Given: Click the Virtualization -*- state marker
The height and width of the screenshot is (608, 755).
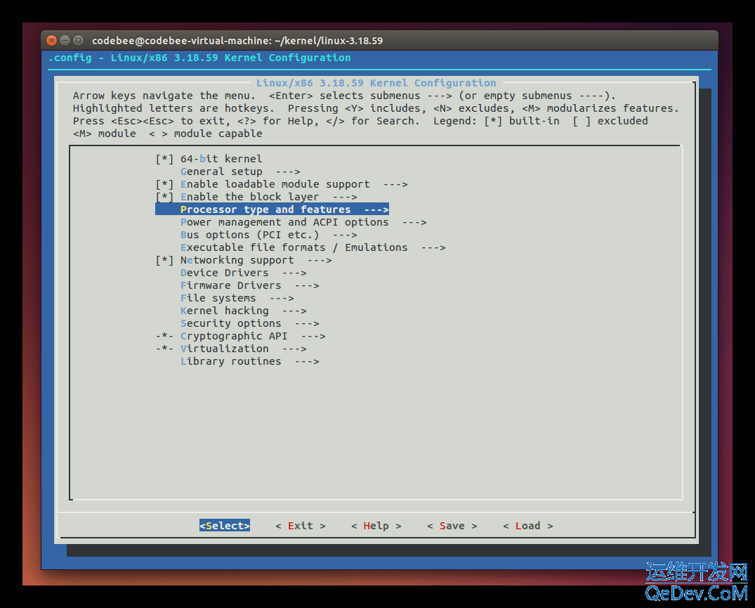Looking at the screenshot, I should [164, 349].
